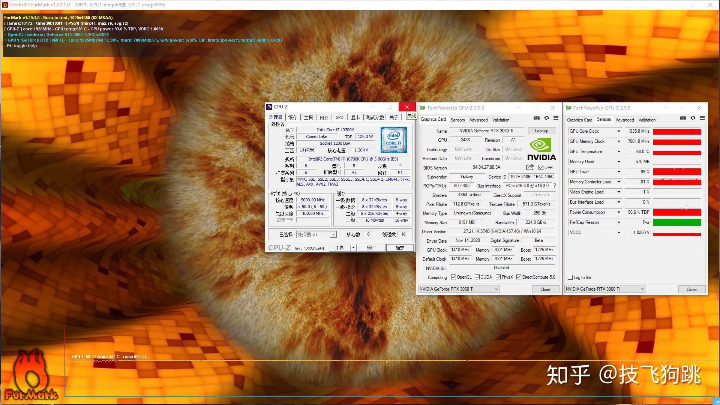Click the Close button in Sensors GPU-Z window
Viewport: 720px width, 405px height.
click(691, 289)
